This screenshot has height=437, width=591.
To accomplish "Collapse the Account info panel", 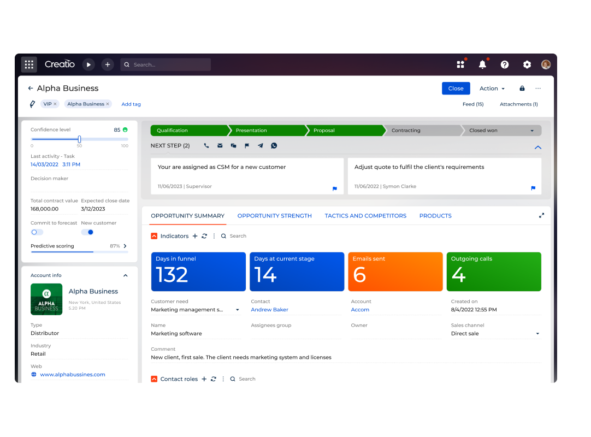I will coord(125,276).
